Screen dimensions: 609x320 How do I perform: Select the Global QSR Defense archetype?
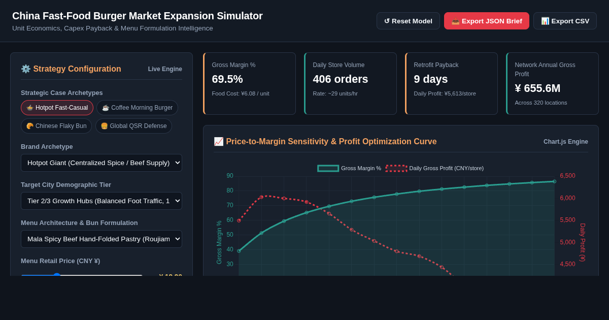tap(133, 126)
